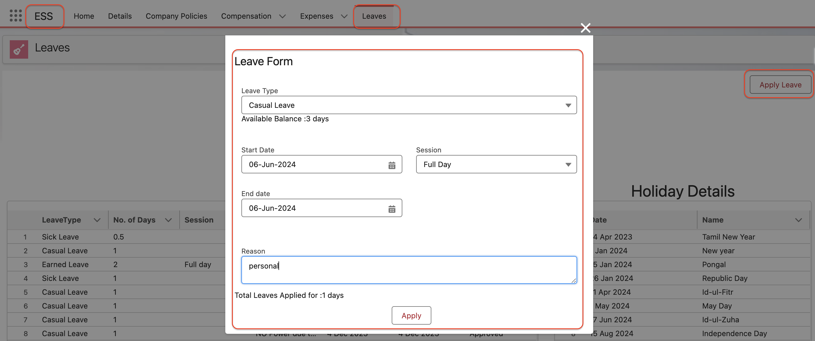Click into the Reason text area
Viewport: 815px width, 341px height.
[x=409, y=270]
